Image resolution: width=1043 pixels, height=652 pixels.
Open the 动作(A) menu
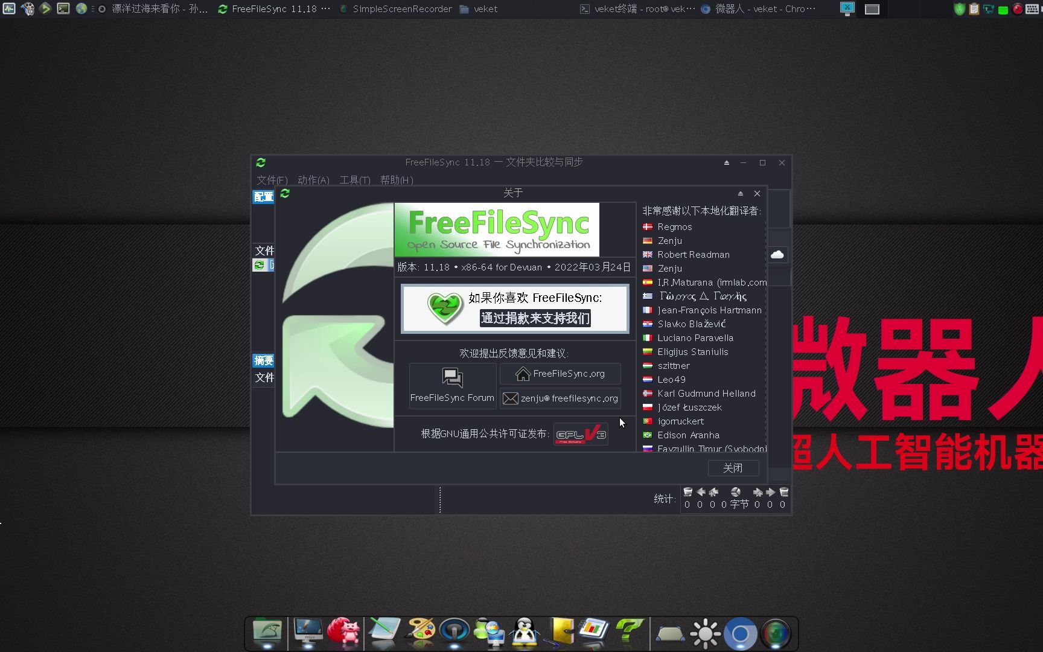313,180
